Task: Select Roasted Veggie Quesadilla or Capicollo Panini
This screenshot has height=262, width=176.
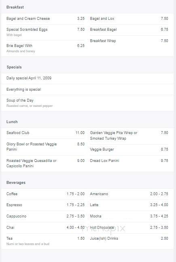Action: [45, 163]
